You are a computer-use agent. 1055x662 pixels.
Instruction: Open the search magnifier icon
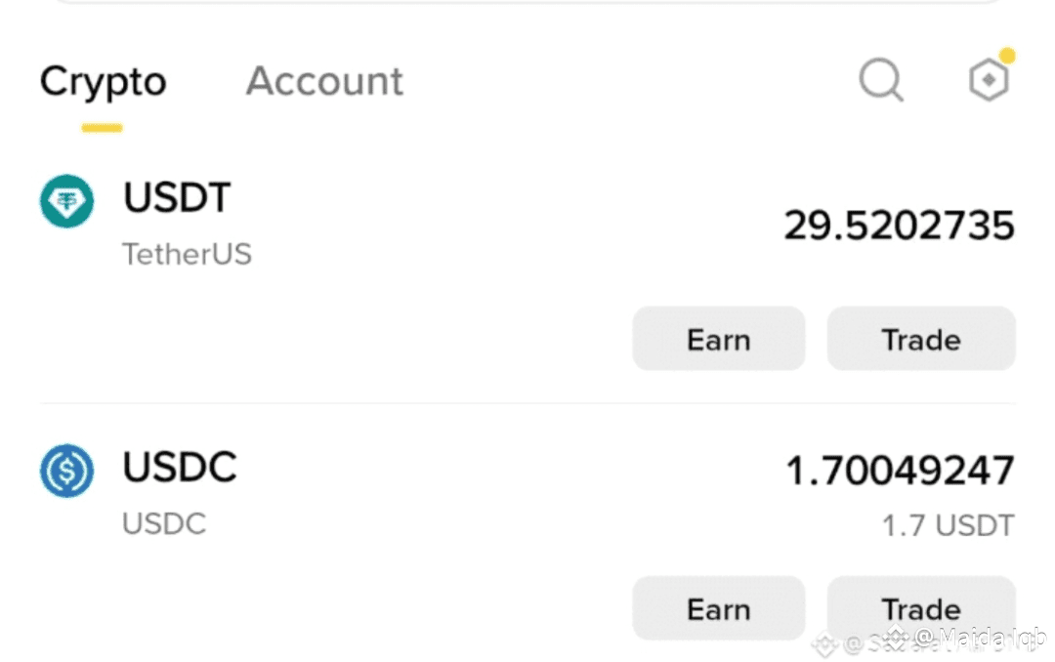pos(881,80)
